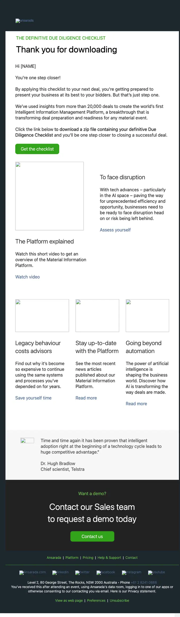
Task: Click the Unsubscribe link
Action: pos(119,601)
